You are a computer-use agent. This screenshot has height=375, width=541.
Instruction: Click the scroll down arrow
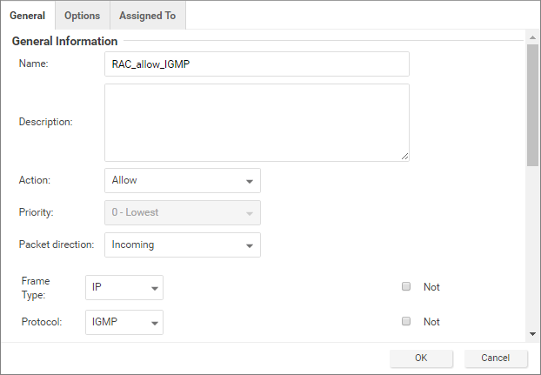coord(532,333)
